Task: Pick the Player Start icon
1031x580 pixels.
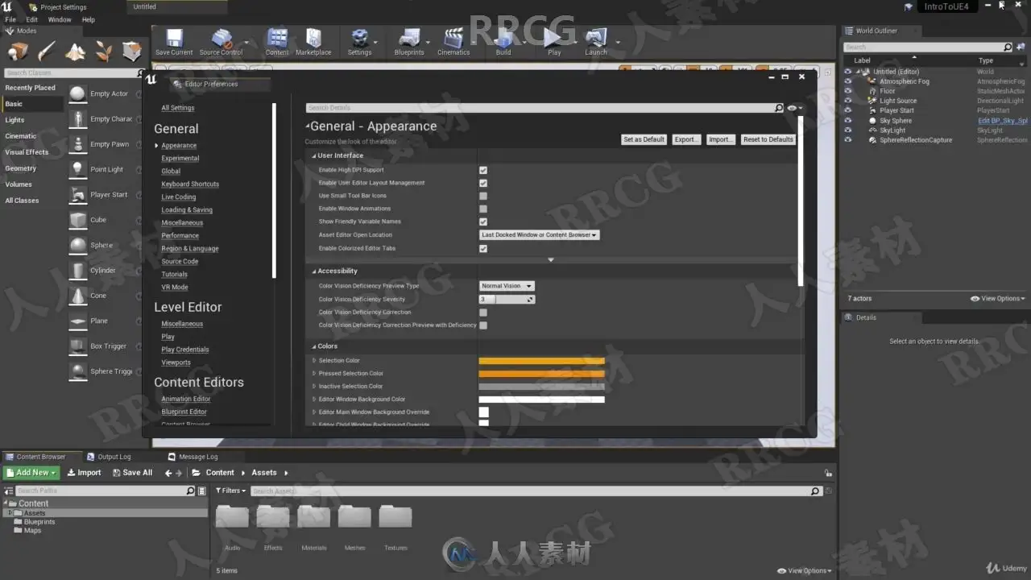Action: coord(77,195)
